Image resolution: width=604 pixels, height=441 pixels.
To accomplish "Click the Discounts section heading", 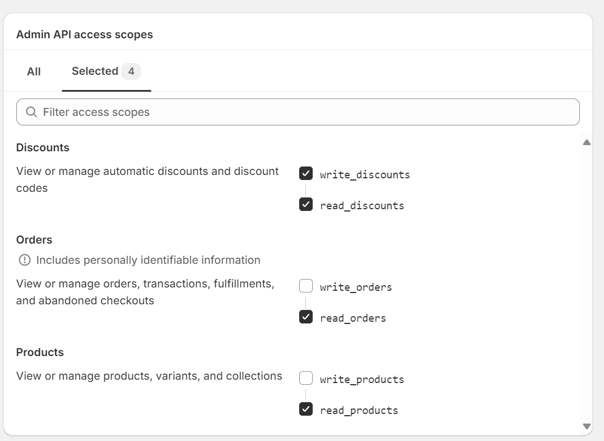I will click(43, 147).
